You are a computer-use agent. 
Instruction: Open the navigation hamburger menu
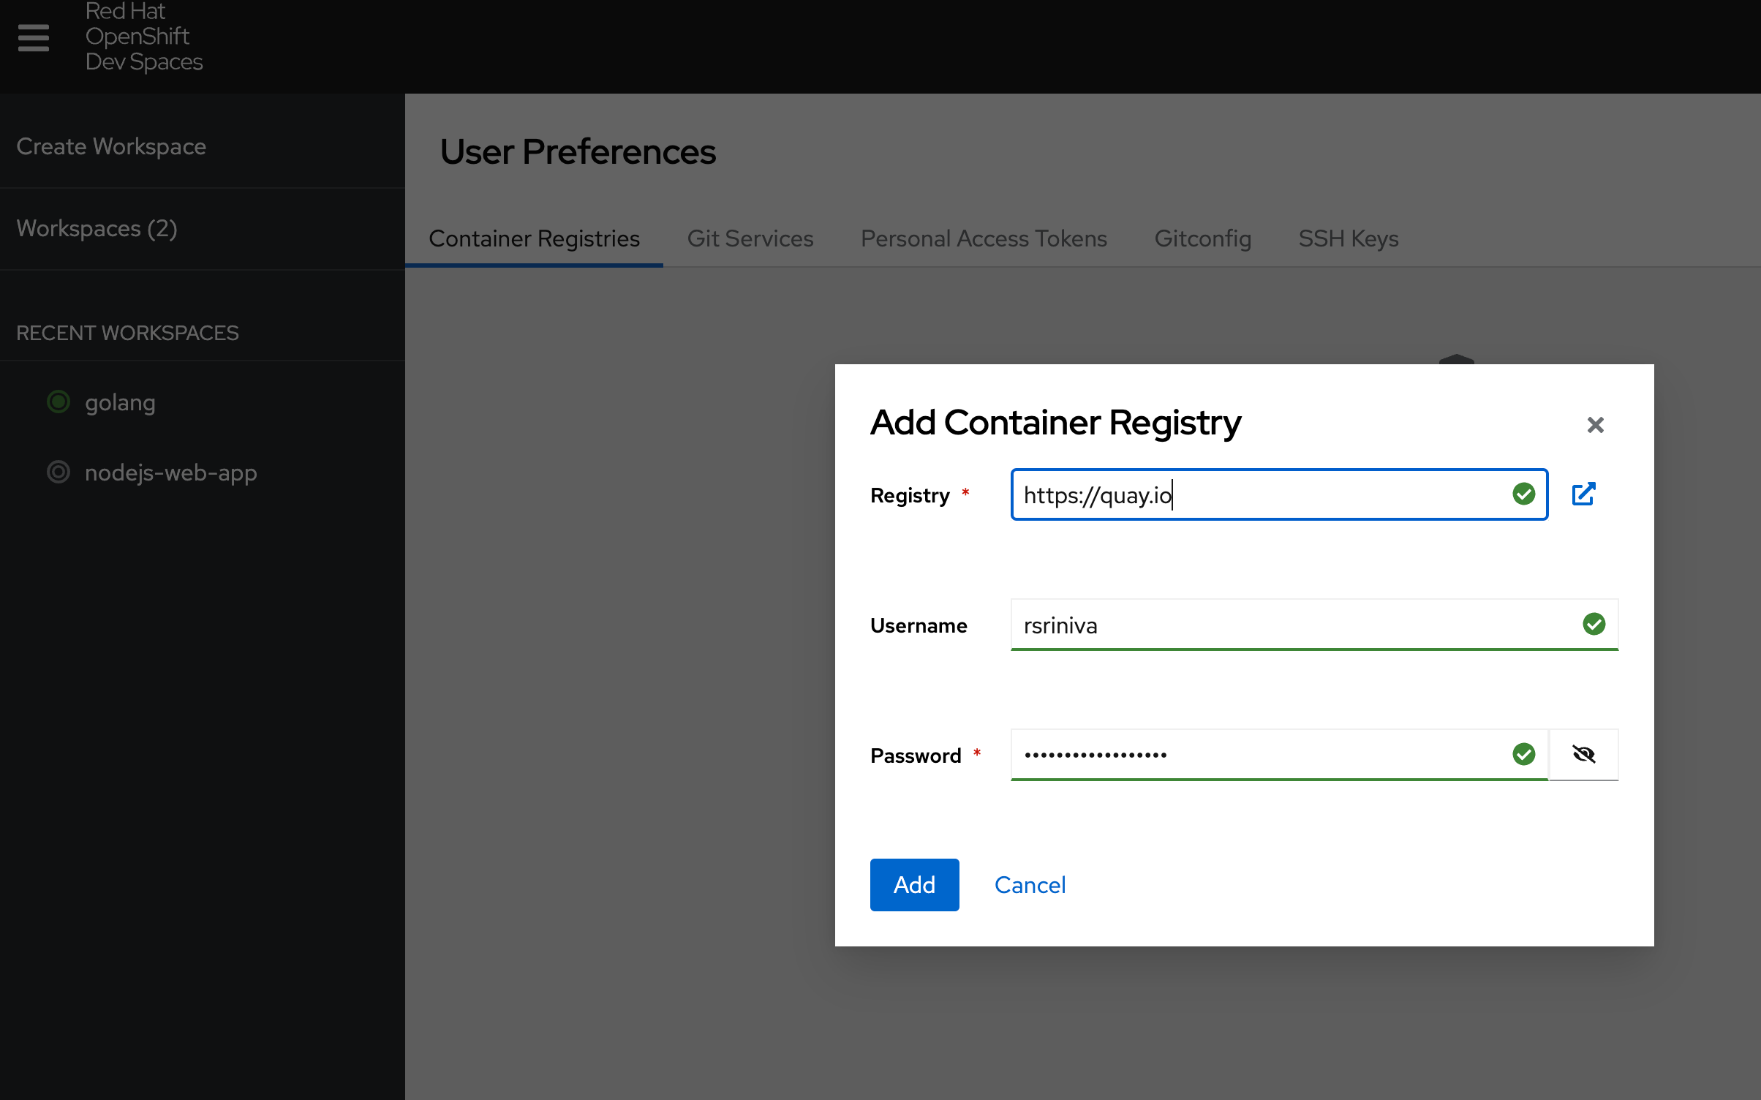pos(32,37)
